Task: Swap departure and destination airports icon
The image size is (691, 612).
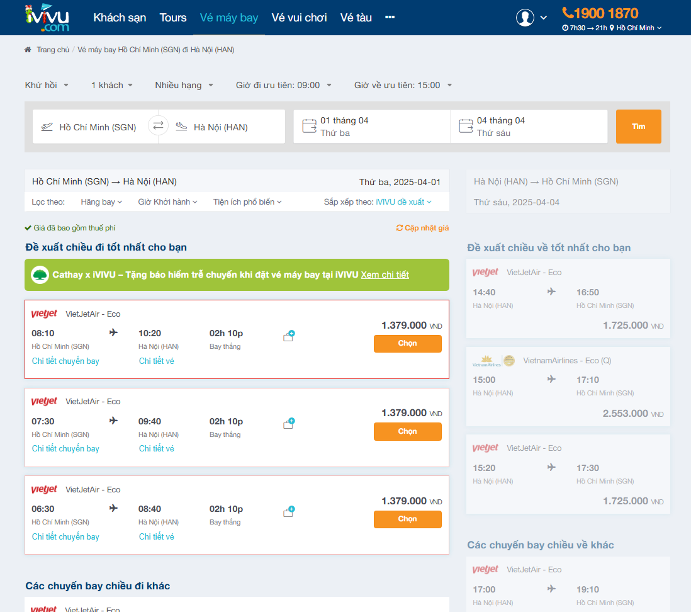Action: coord(158,126)
